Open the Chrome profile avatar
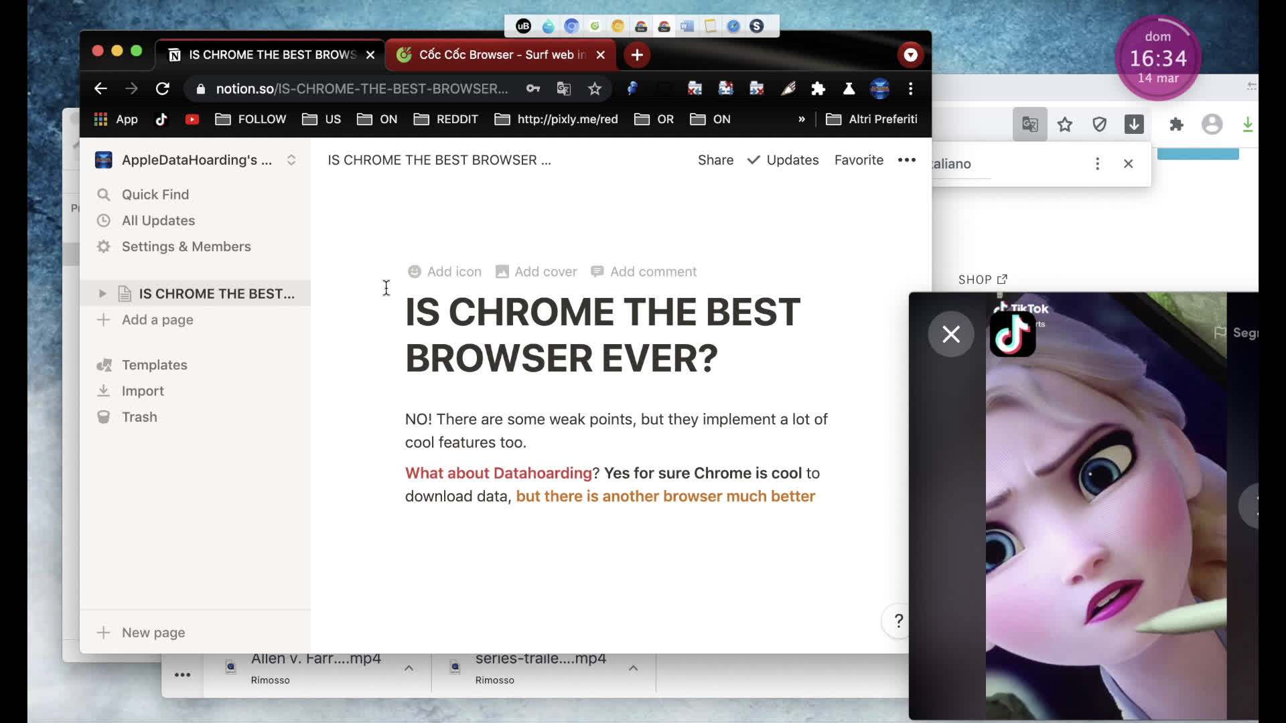This screenshot has width=1286, height=723. (879, 88)
